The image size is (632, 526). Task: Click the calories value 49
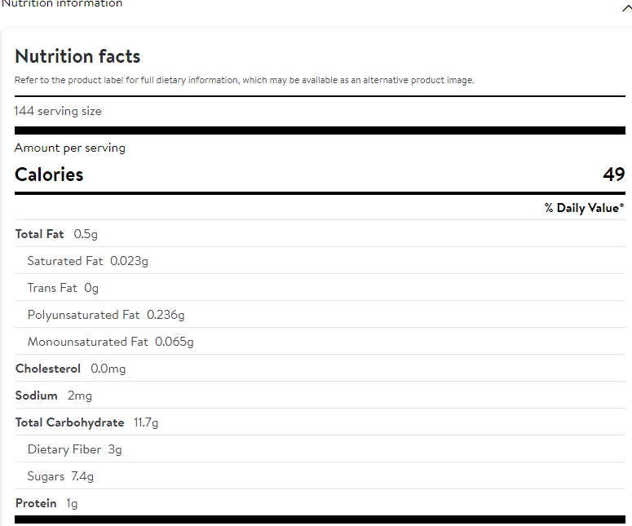pyautogui.click(x=613, y=175)
